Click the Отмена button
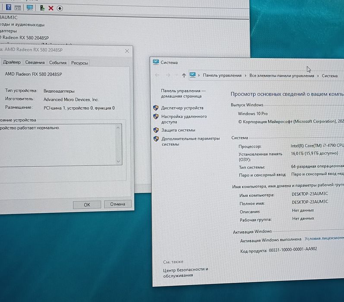Screen dimensions: 344x302 (x=117, y=204)
